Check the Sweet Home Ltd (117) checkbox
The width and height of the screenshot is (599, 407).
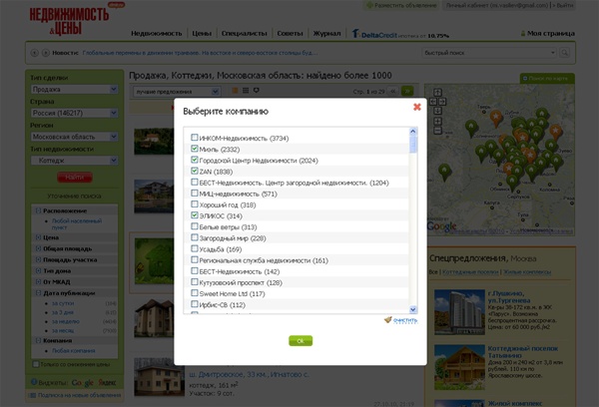pyautogui.click(x=195, y=293)
